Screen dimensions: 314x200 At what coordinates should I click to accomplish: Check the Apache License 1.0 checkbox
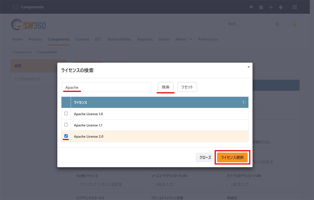point(66,114)
